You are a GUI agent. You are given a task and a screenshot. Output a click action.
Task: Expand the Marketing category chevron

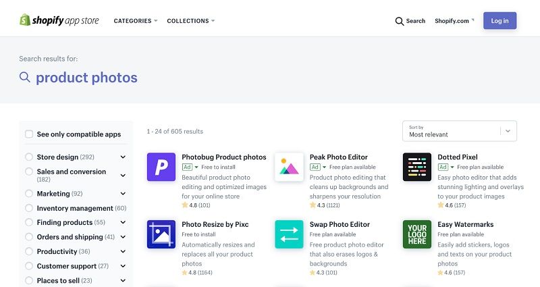pyautogui.click(x=123, y=194)
